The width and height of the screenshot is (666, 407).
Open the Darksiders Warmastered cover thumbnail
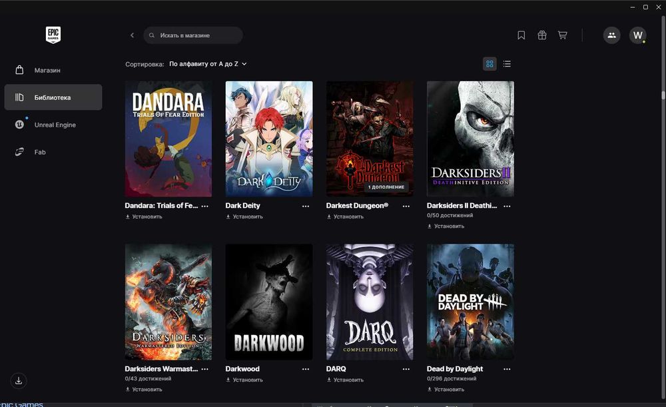coord(168,302)
